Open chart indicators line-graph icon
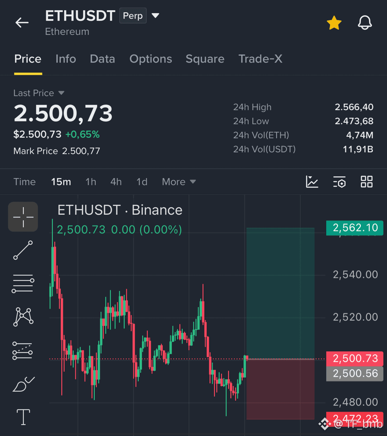Image resolution: width=387 pixels, height=436 pixels. point(312,182)
